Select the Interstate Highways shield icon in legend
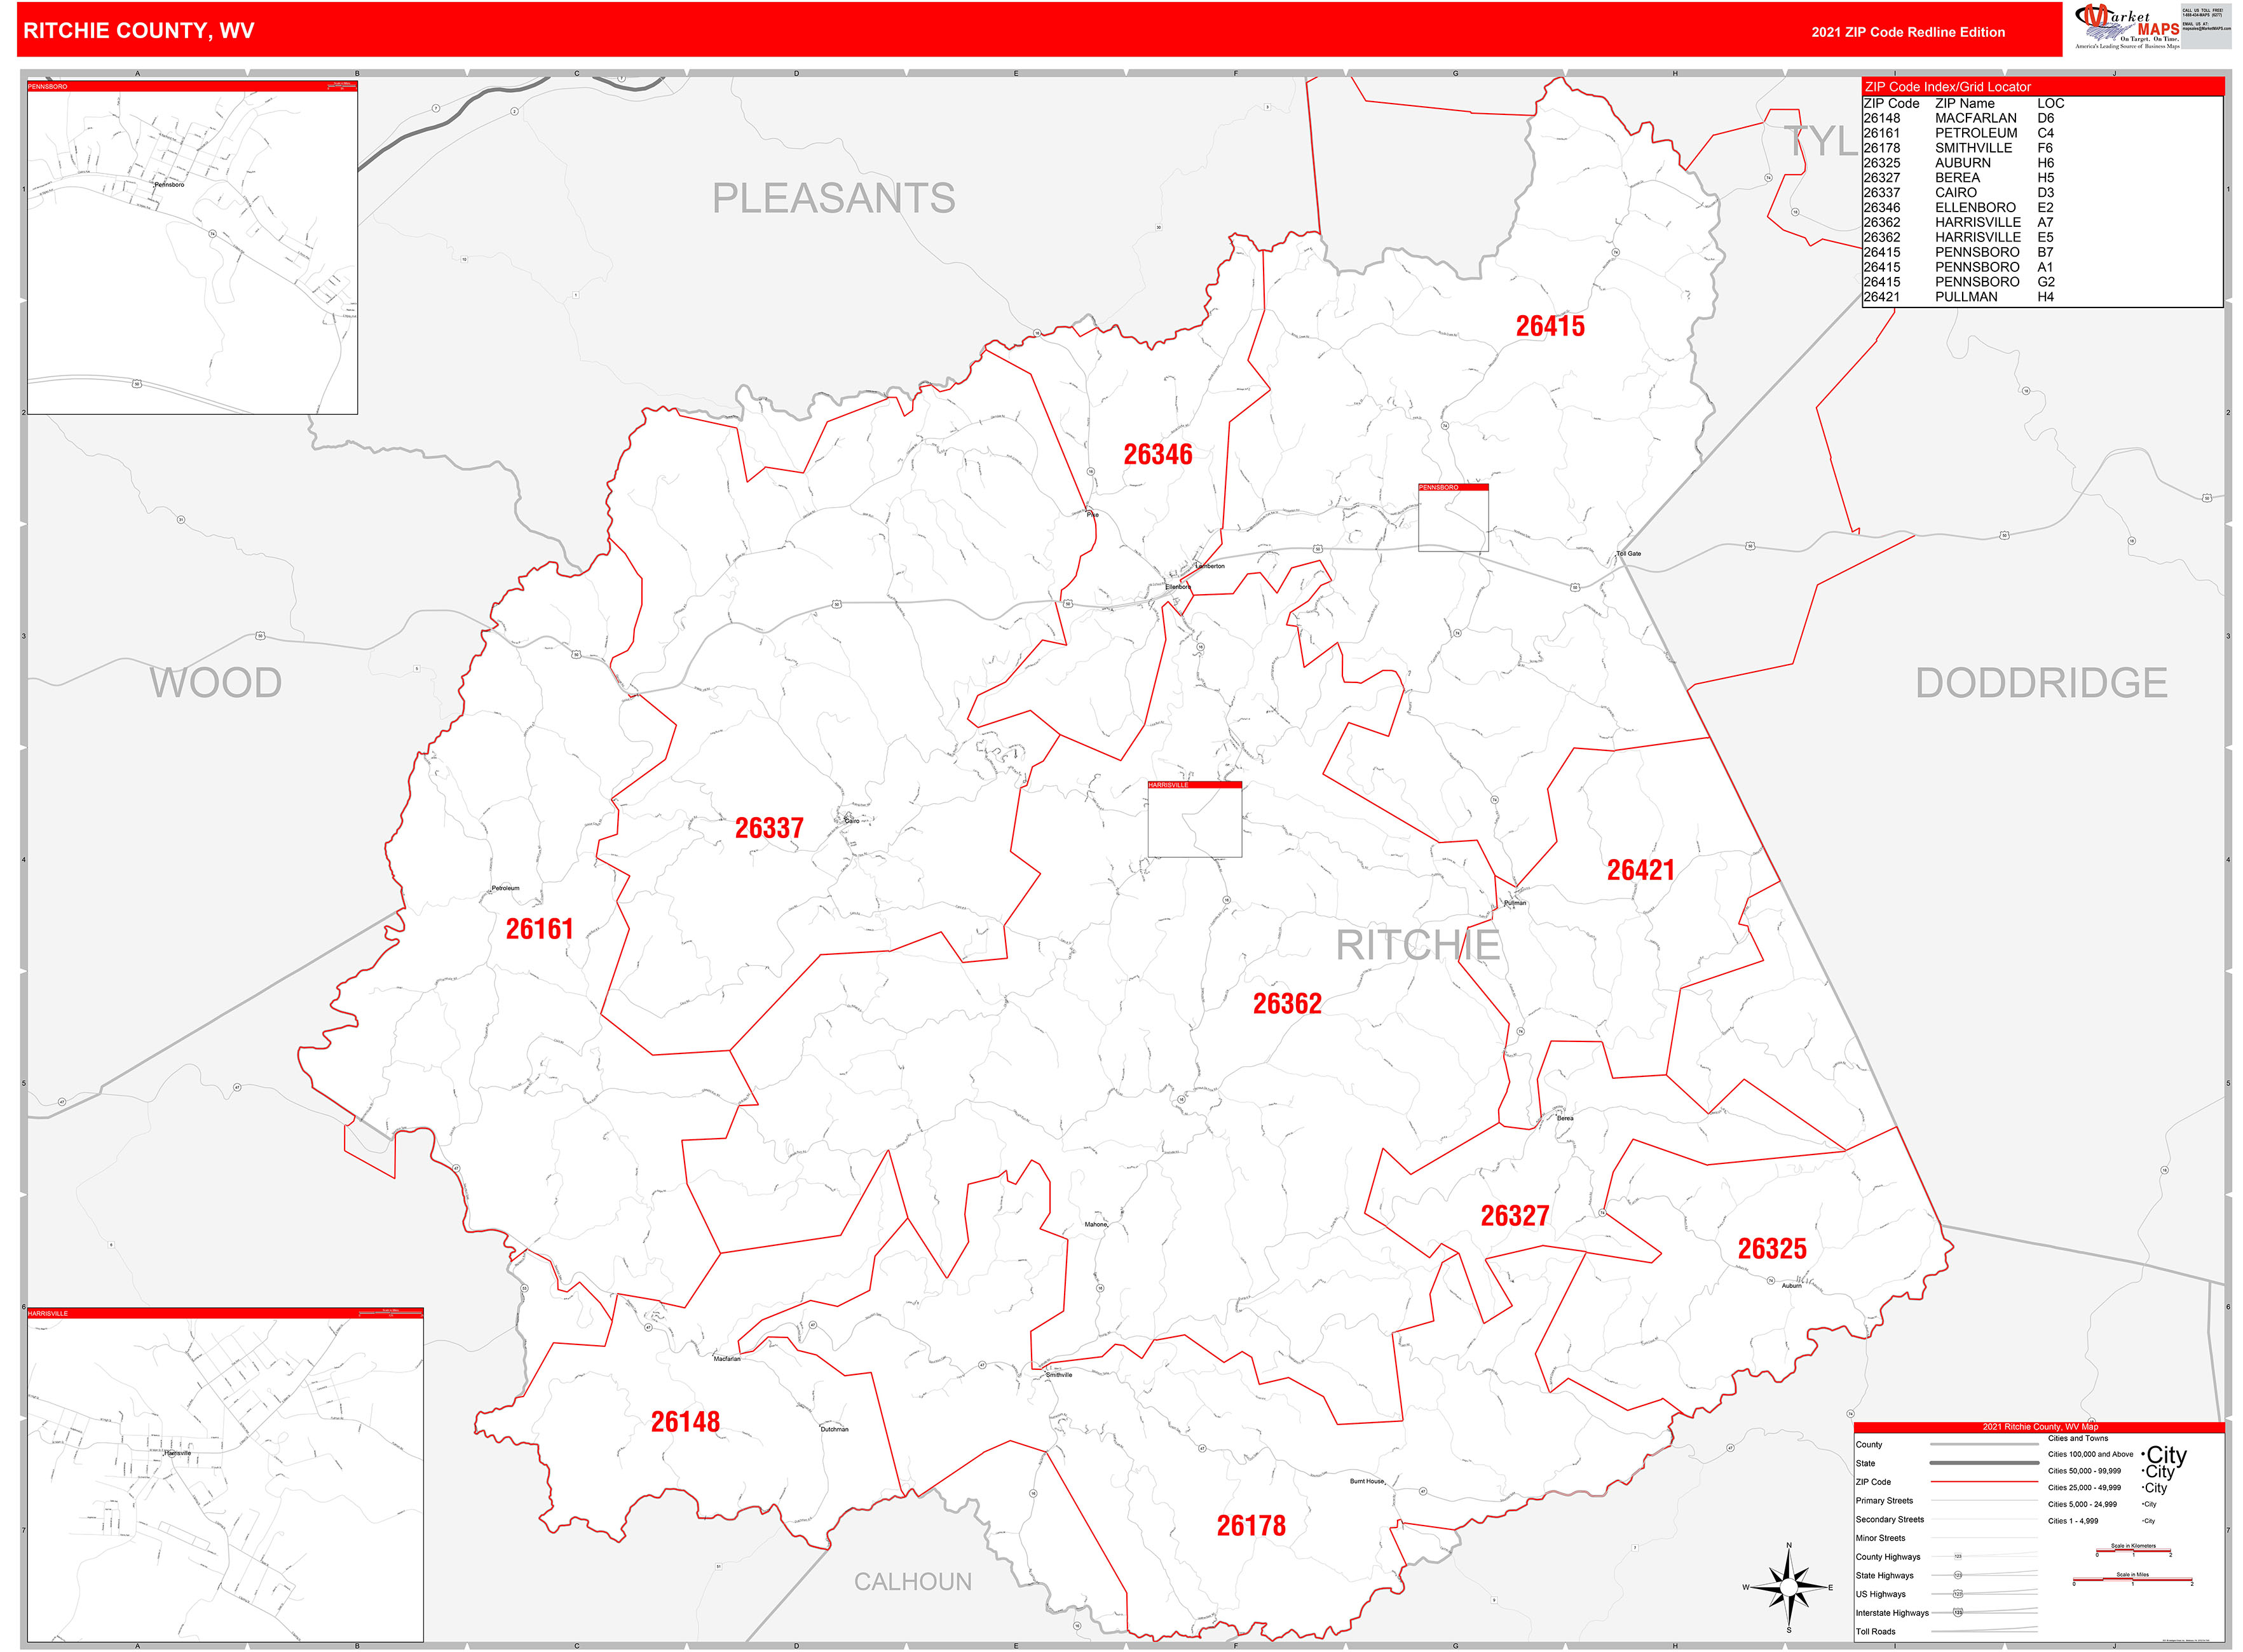2243x1652 pixels. (1958, 1613)
